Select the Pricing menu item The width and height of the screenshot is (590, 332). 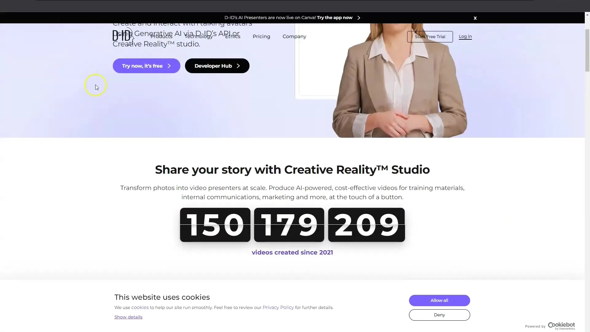(262, 36)
